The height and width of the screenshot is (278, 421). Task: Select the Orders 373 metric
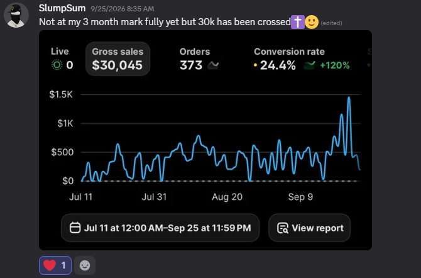(x=199, y=59)
